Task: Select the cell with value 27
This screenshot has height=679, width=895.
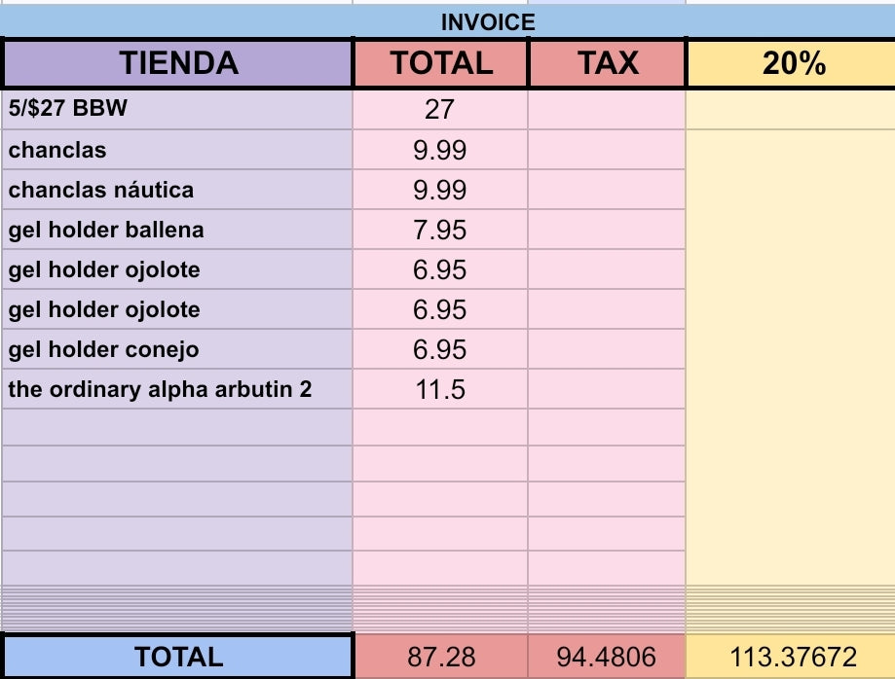Action: pos(440,108)
